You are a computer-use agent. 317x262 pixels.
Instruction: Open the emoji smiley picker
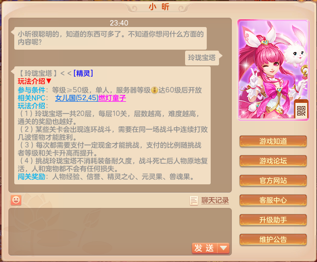[x=16, y=200]
